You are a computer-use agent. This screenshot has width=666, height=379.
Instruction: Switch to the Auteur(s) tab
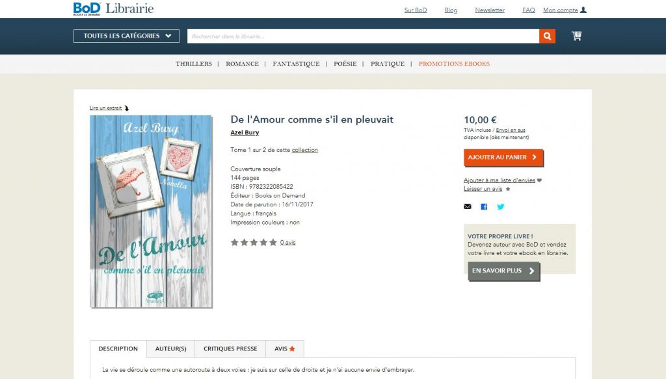[171, 349]
